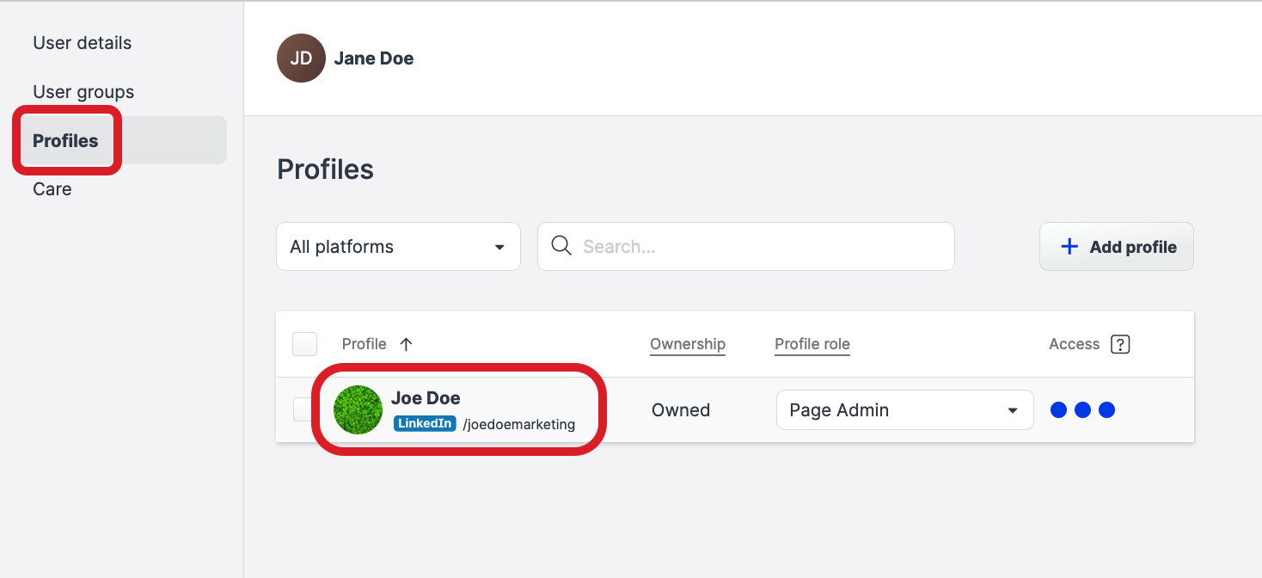Expand the Page Admin role dropdown
This screenshot has height=578, width=1262.
point(904,410)
